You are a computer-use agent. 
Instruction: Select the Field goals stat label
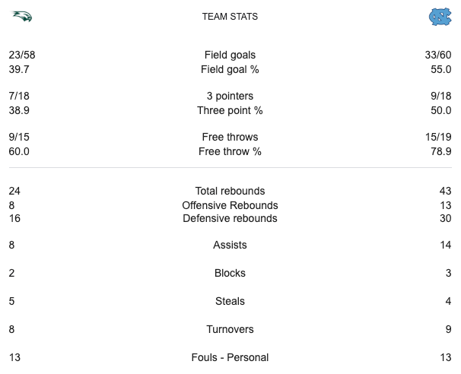click(x=230, y=55)
